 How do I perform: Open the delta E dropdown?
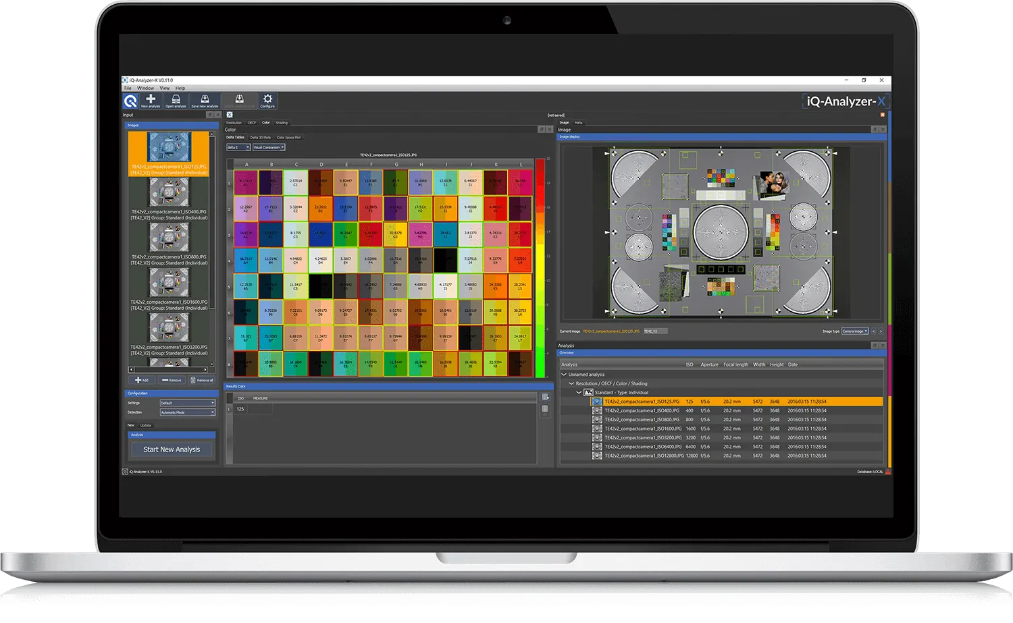(x=238, y=147)
